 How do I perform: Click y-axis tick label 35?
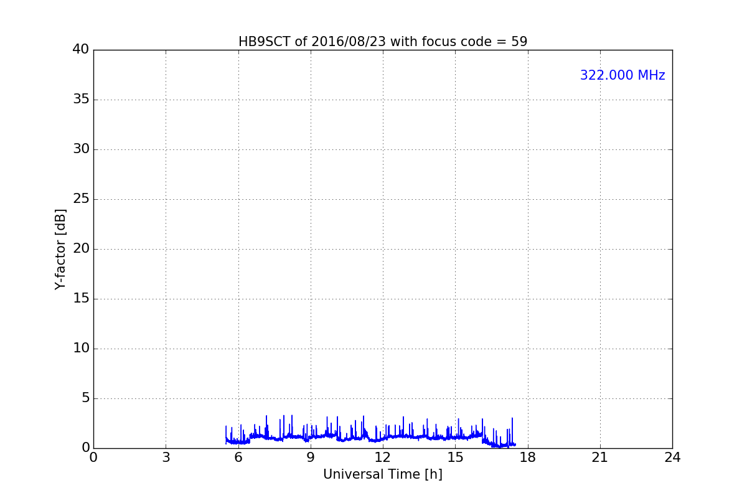click(81, 100)
